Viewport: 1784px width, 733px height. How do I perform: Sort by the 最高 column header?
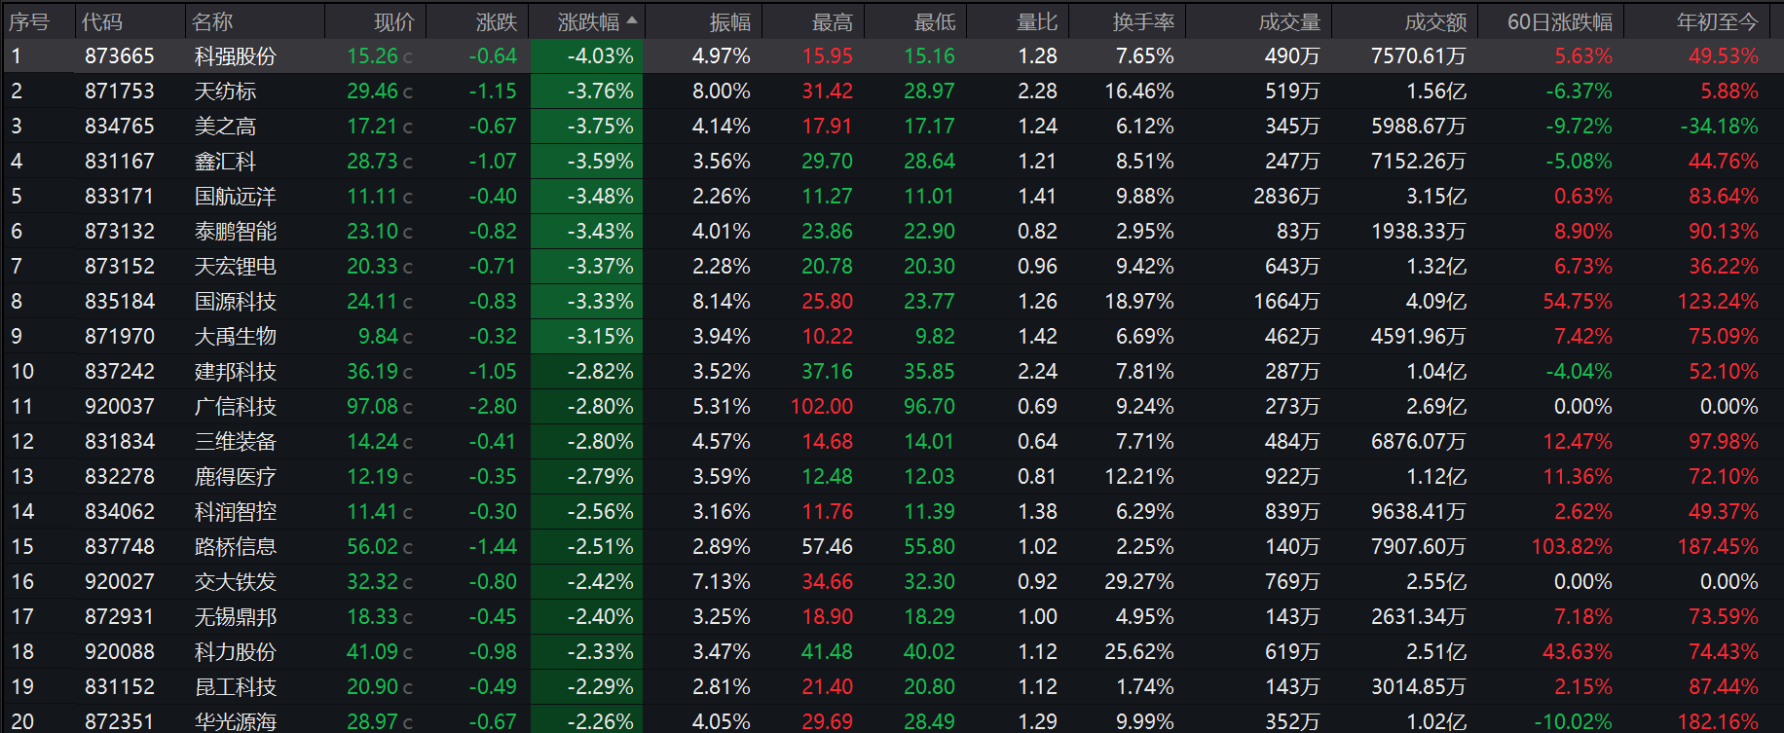(833, 21)
